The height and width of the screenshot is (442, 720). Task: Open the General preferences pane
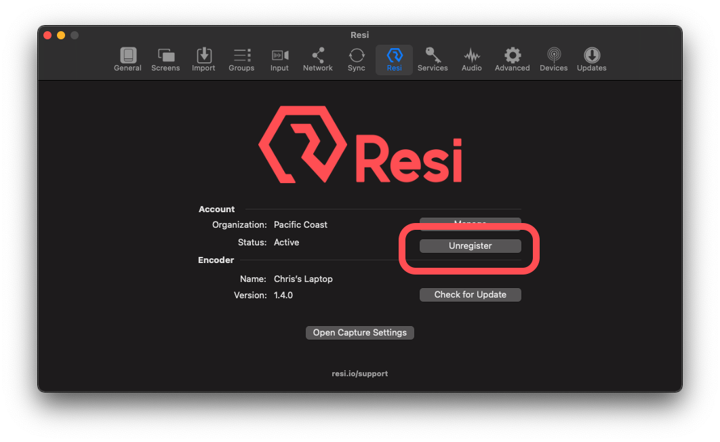(x=127, y=59)
